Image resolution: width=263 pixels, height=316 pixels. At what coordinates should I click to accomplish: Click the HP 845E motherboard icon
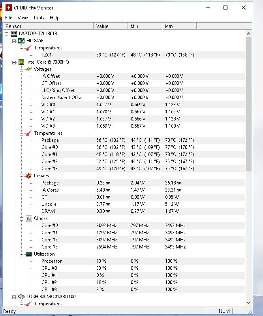pyautogui.click(x=21, y=41)
